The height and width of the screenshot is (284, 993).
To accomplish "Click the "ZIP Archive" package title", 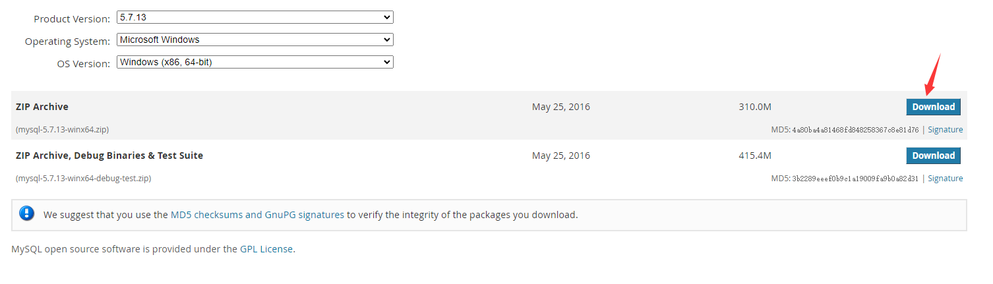I will [42, 107].
